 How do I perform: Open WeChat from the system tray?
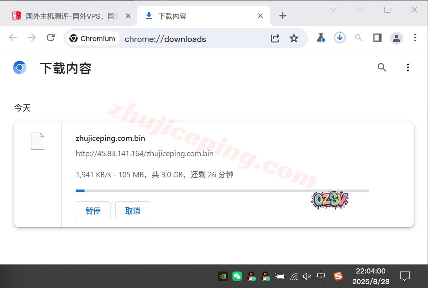tap(237, 276)
